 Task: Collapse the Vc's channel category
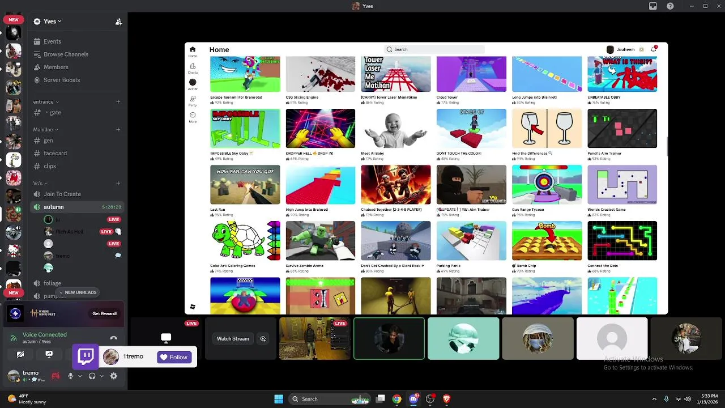(x=40, y=184)
